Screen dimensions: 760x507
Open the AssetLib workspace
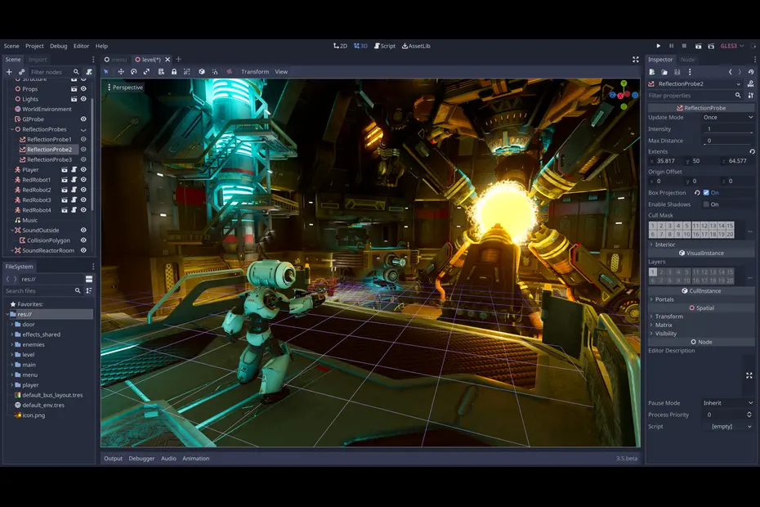click(x=416, y=46)
